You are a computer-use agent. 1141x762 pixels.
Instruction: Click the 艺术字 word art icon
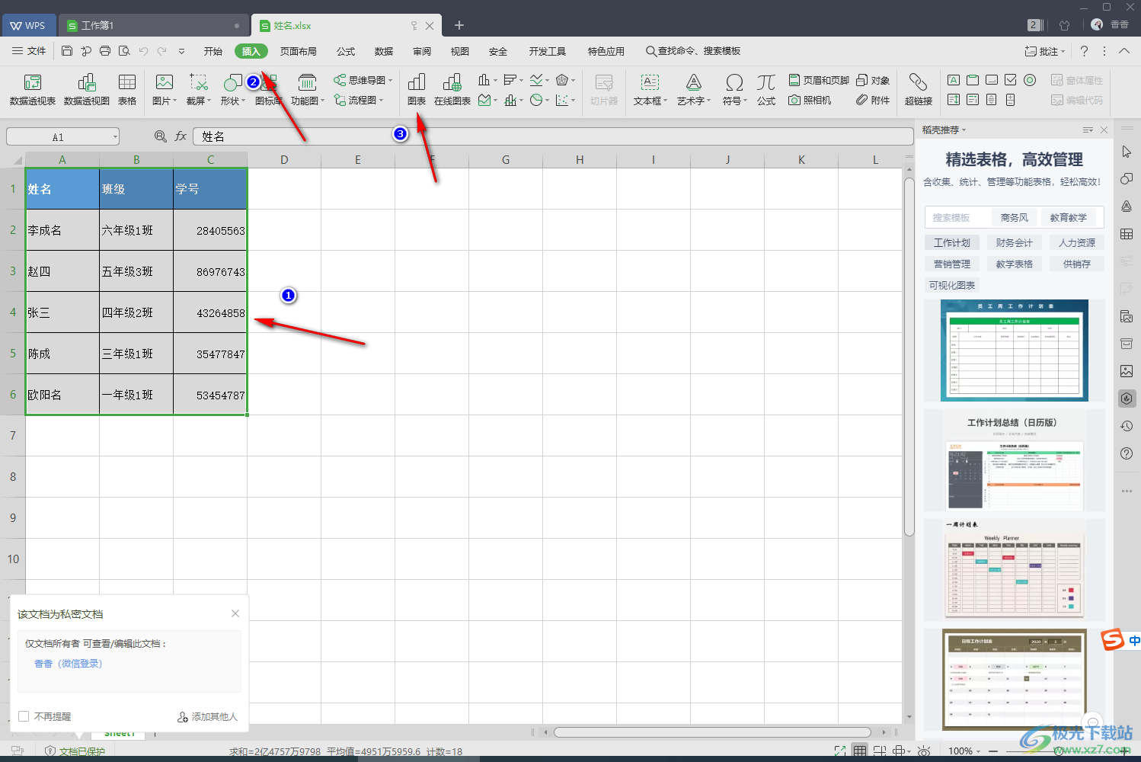pyautogui.click(x=693, y=90)
